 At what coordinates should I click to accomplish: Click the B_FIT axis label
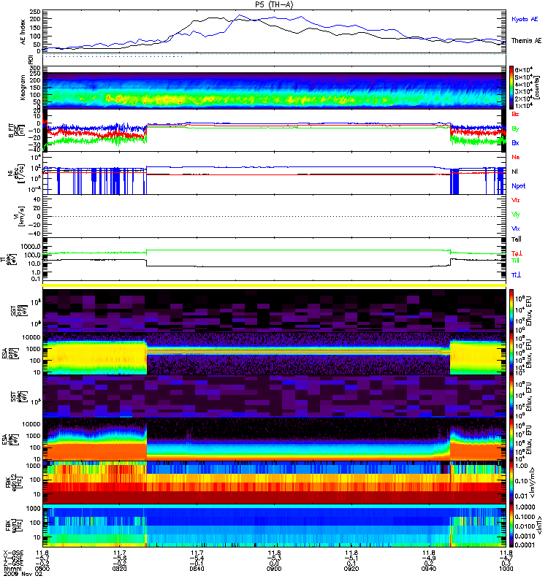[x=12, y=131]
